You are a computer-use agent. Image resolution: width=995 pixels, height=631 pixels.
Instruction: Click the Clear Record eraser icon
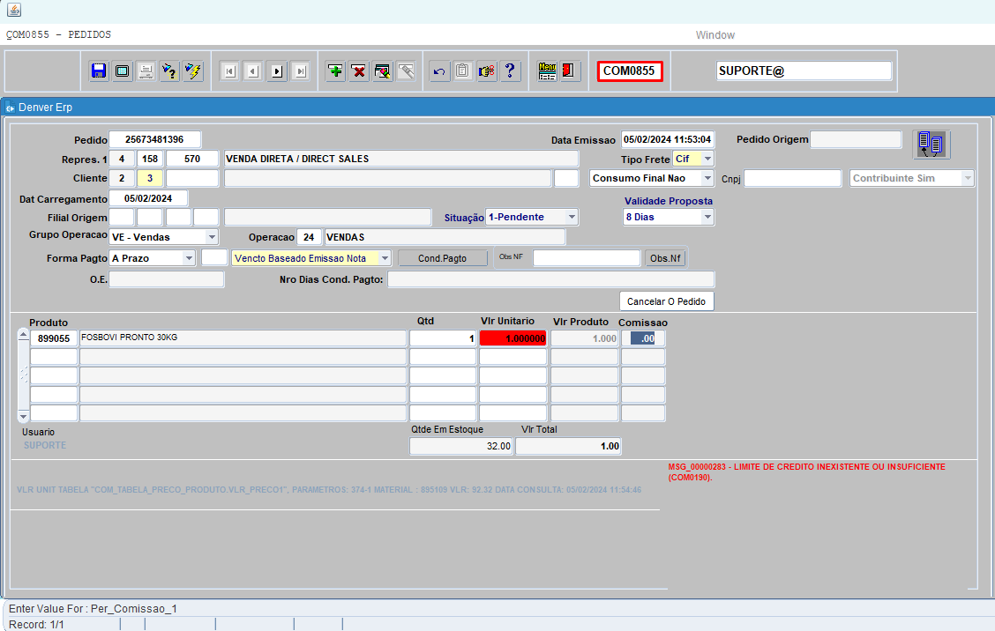point(383,71)
